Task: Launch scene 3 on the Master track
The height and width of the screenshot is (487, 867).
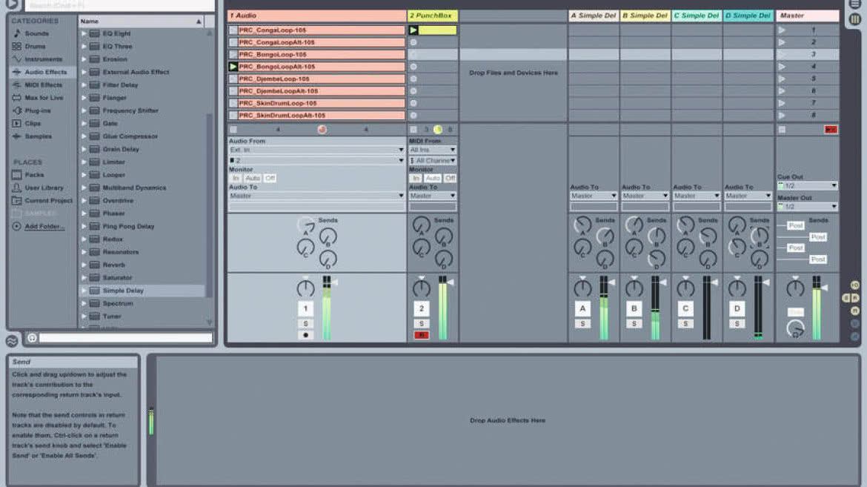Action: pyautogui.click(x=782, y=54)
